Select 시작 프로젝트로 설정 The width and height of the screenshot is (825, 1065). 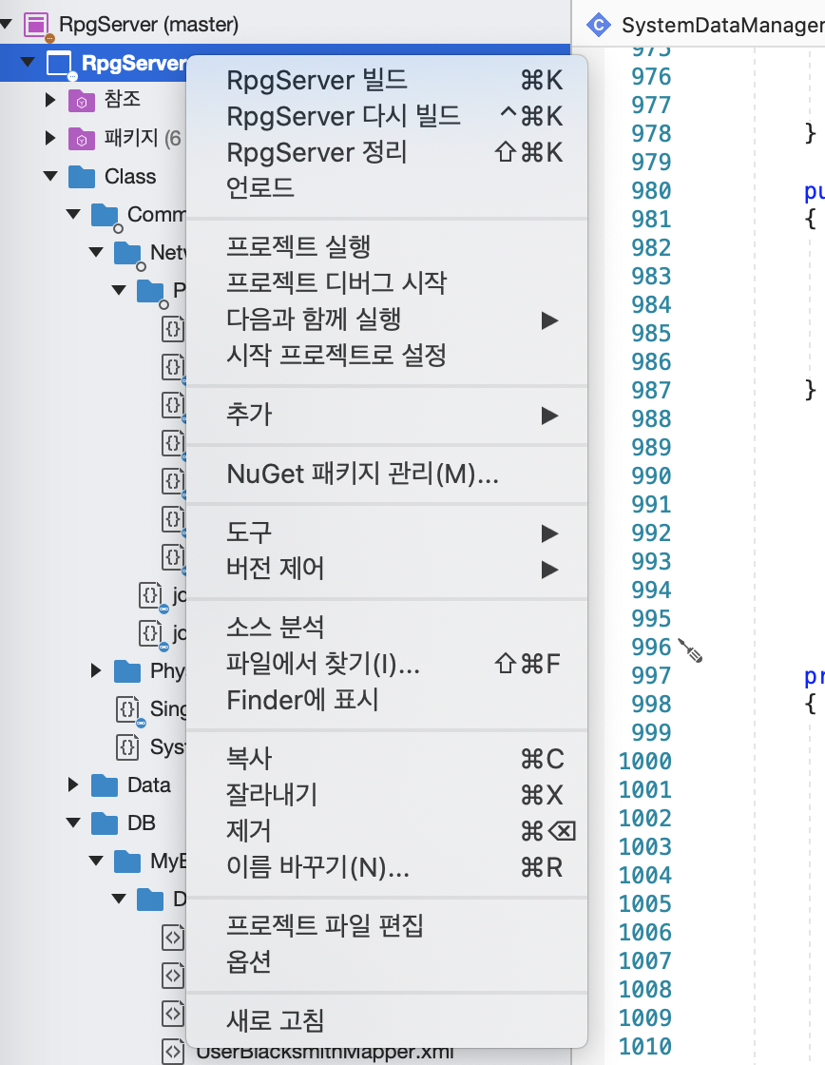pyautogui.click(x=386, y=356)
